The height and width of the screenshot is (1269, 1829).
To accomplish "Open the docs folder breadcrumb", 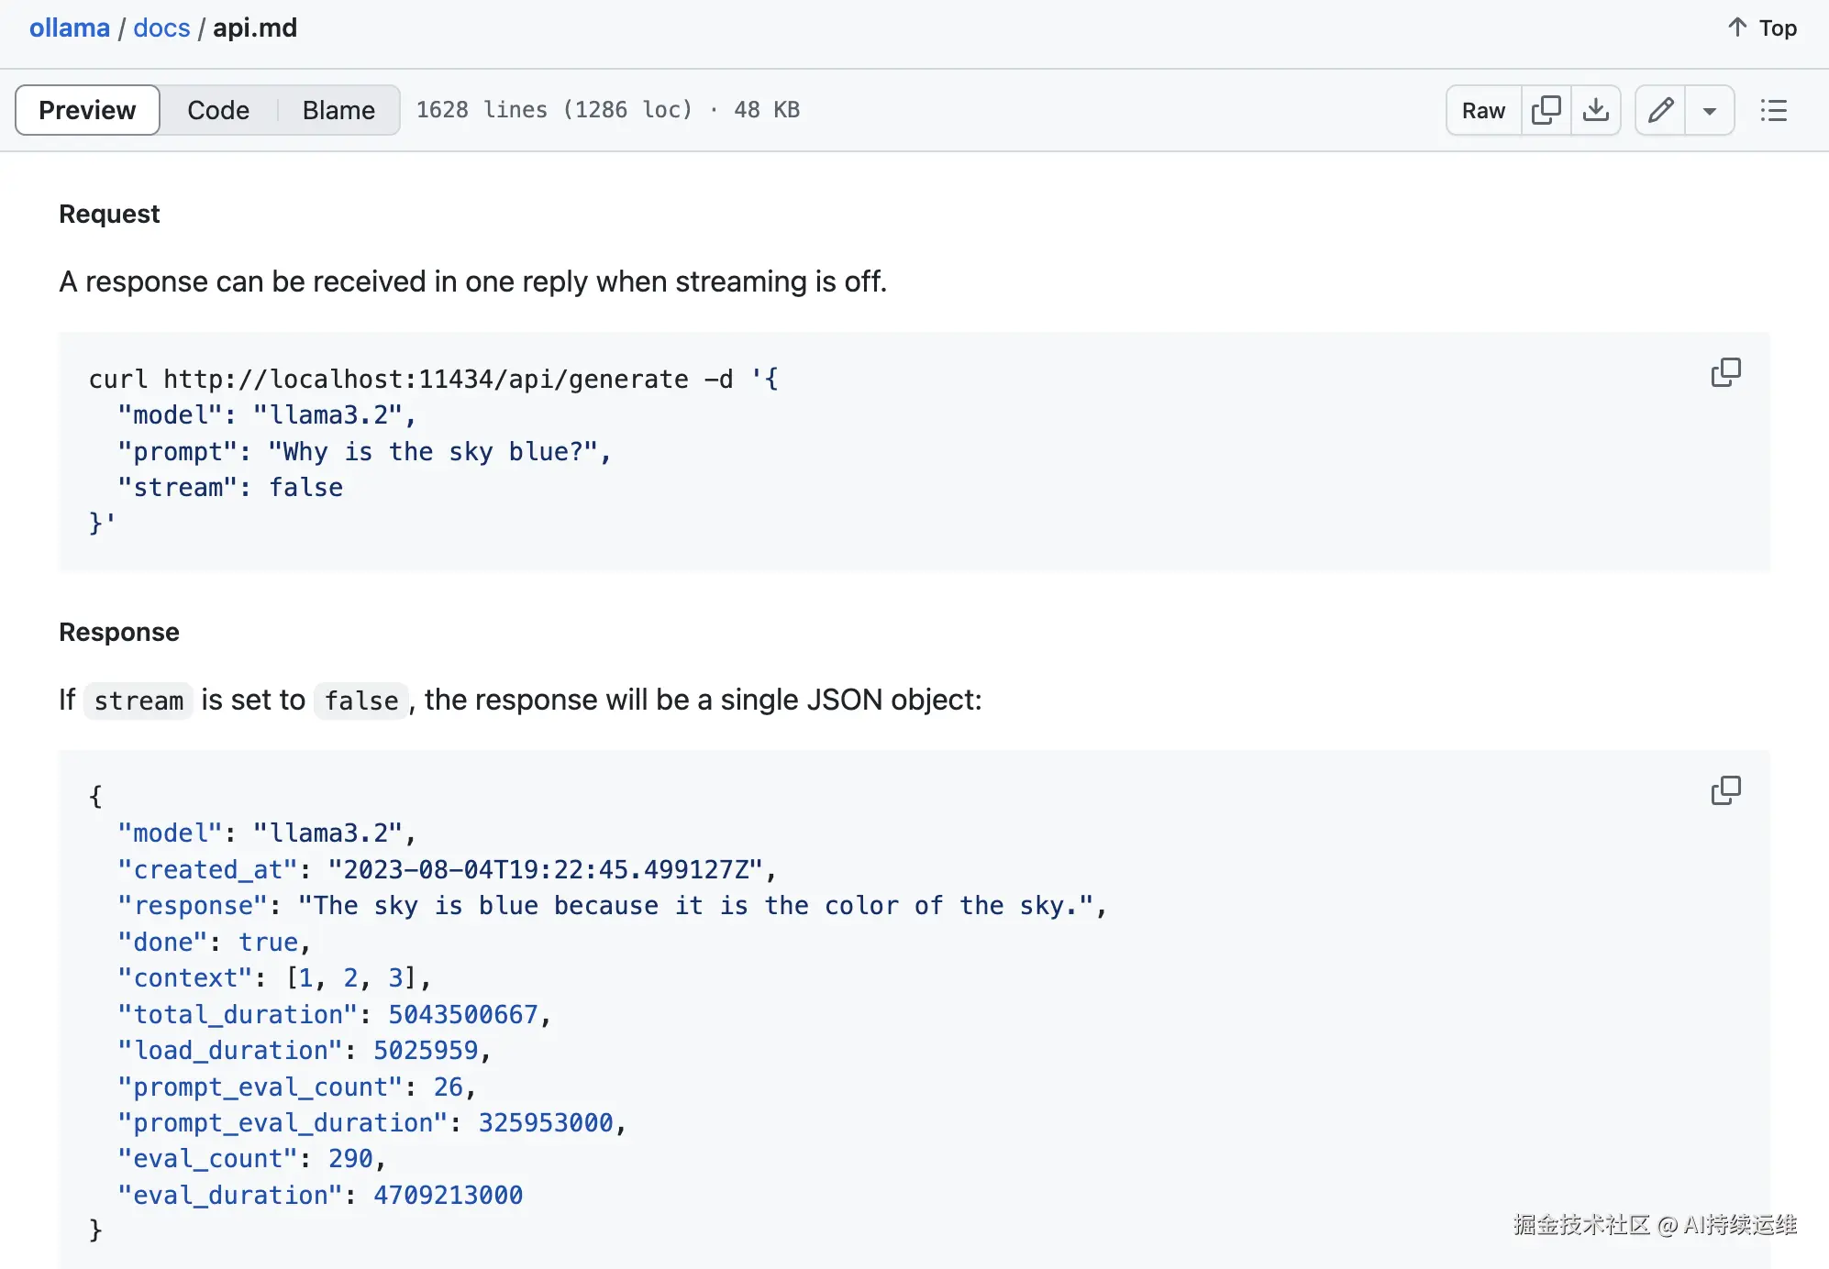I will click(x=161, y=28).
